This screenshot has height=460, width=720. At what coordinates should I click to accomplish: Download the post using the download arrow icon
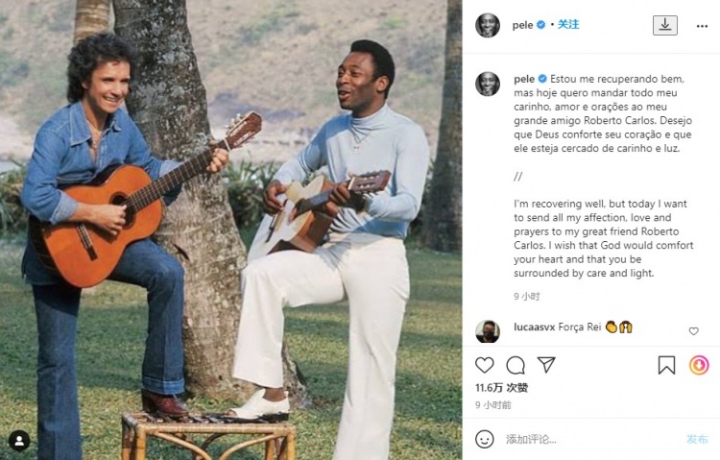(664, 25)
